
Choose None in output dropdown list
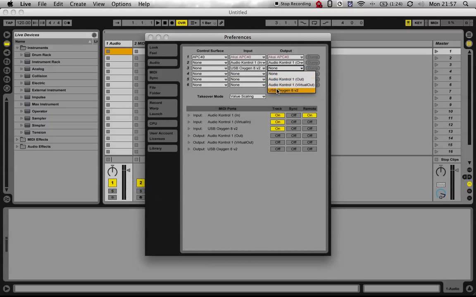pos(291,74)
